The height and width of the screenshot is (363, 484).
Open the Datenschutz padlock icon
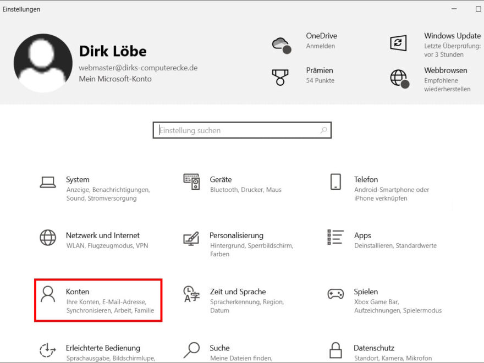click(335, 350)
